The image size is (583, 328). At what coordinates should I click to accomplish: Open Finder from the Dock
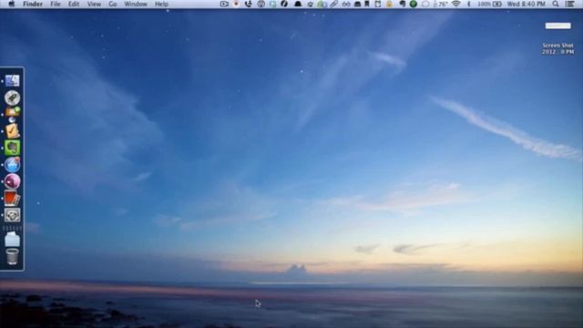click(12, 81)
